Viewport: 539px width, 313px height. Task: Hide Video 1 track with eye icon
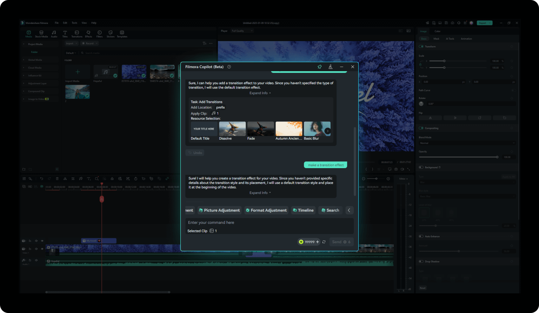click(42, 249)
